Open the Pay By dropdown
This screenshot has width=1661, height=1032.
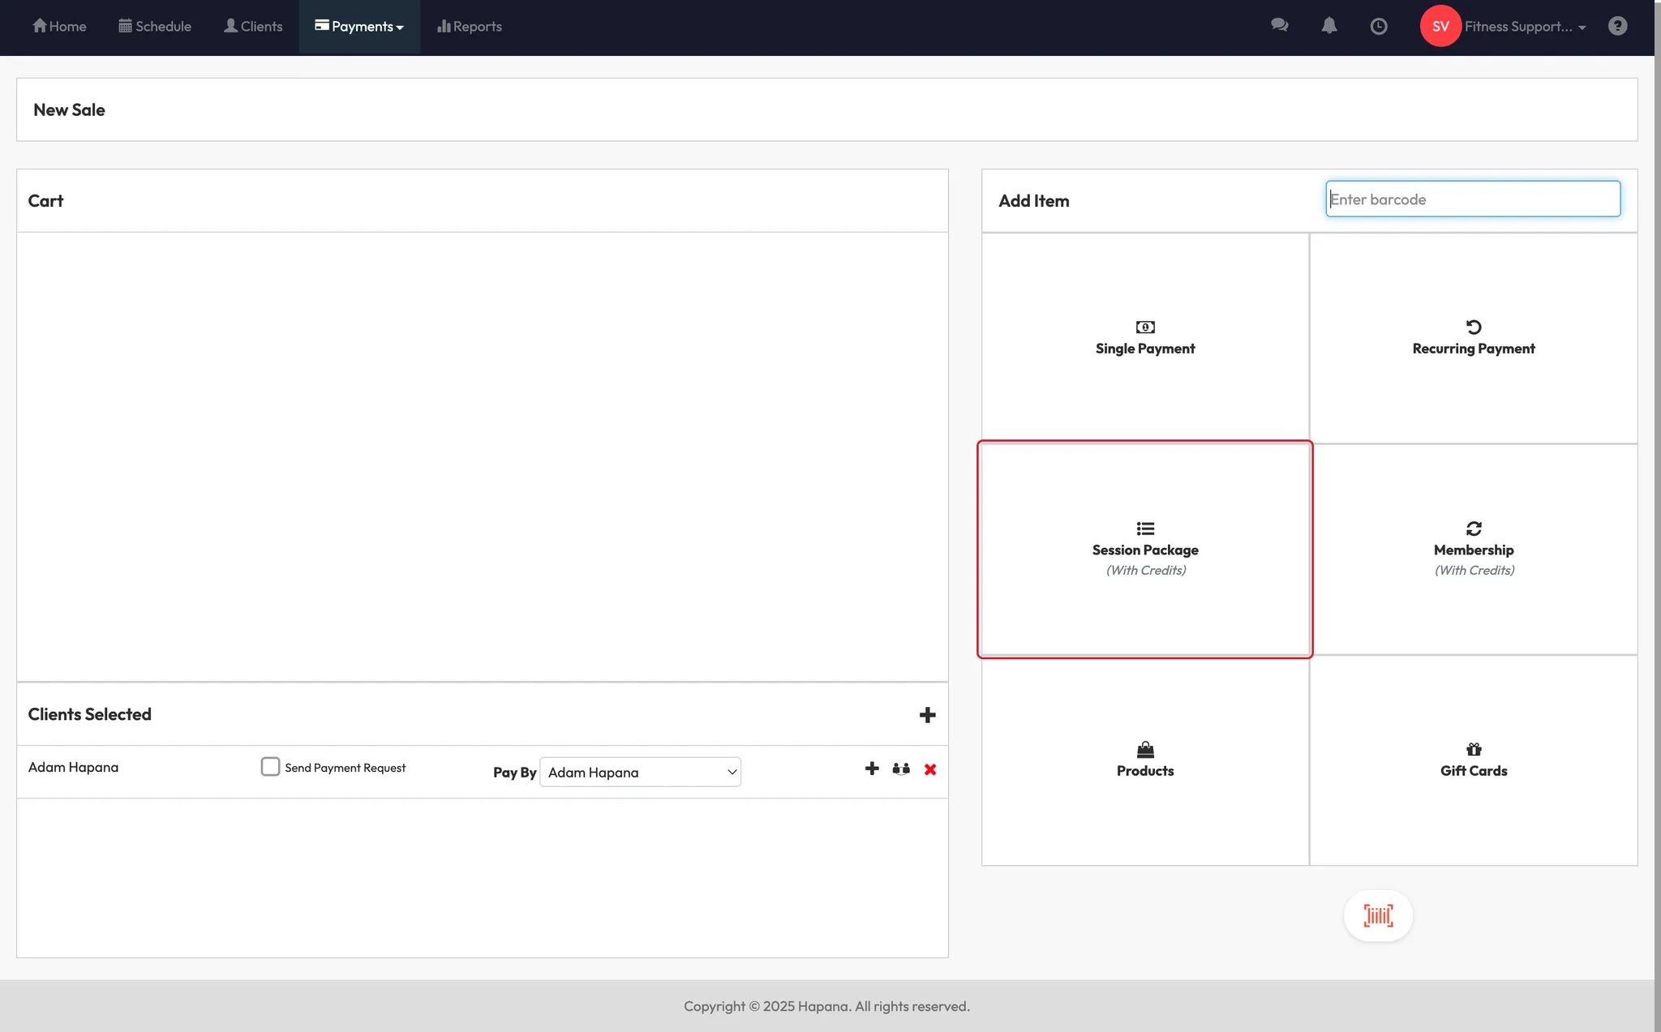(x=640, y=773)
